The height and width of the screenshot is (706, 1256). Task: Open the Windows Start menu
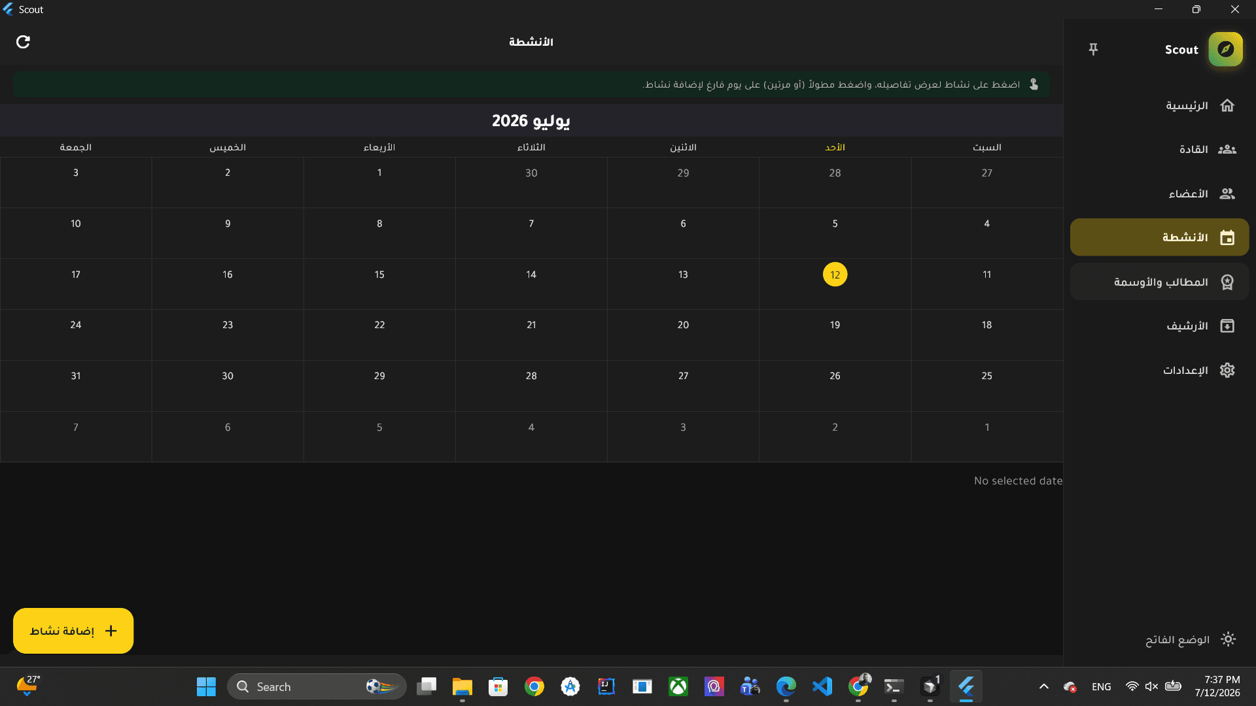click(x=206, y=686)
